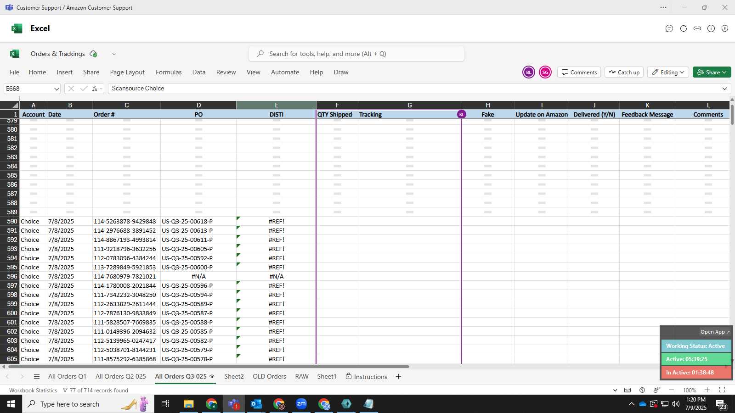Image resolution: width=735 pixels, height=413 pixels.
Task: Click the shield privacy icon
Action: 725,28
